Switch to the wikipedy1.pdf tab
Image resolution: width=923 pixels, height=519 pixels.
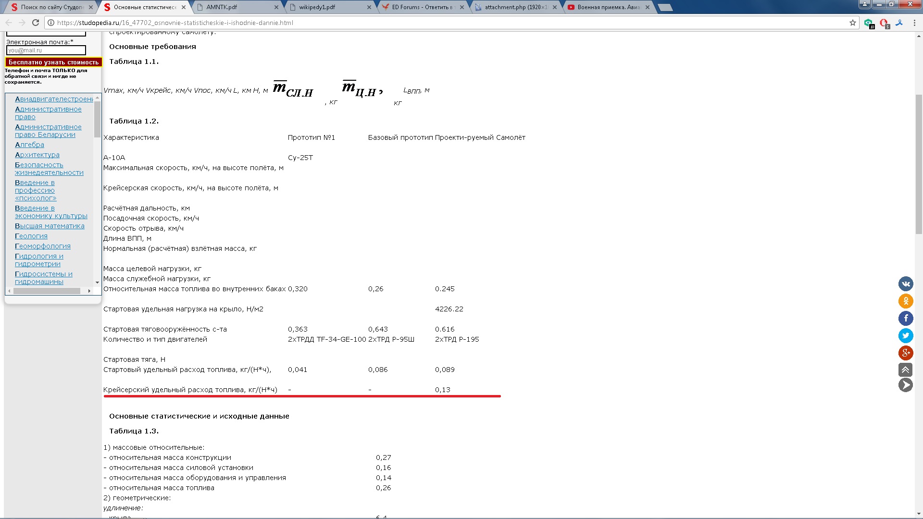click(328, 7)
